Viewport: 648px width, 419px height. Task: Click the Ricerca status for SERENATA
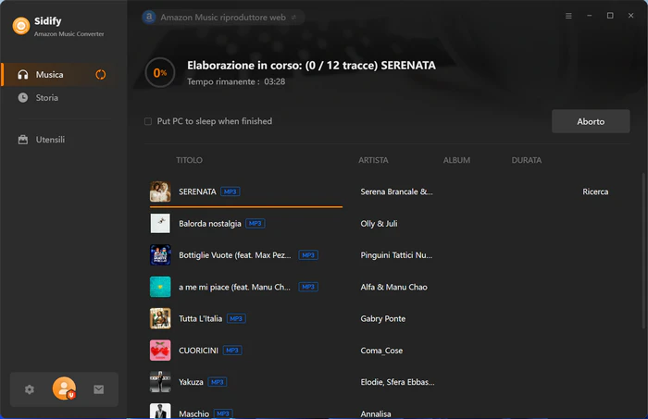(595, 191)
